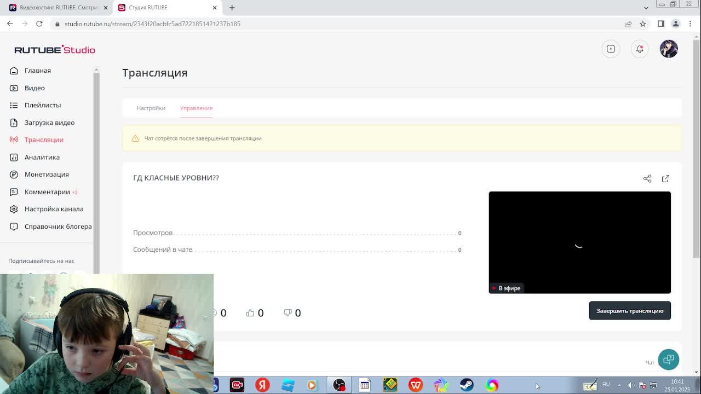Click the Просмотров statistic row
This screenshot has height=394, width=701.
(297, 233)
